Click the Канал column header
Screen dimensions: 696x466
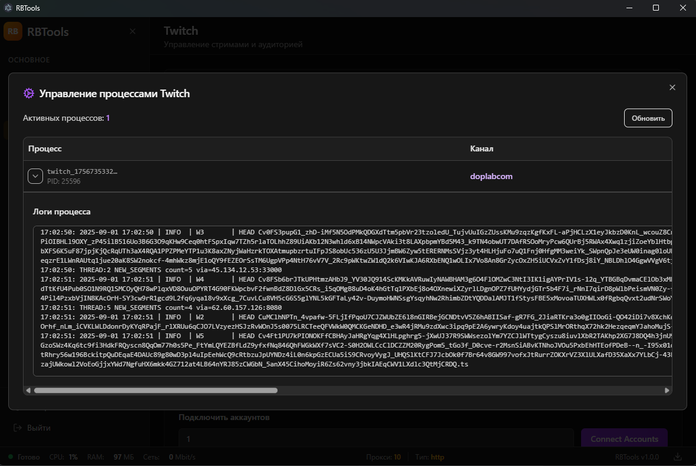click(481, 148)
